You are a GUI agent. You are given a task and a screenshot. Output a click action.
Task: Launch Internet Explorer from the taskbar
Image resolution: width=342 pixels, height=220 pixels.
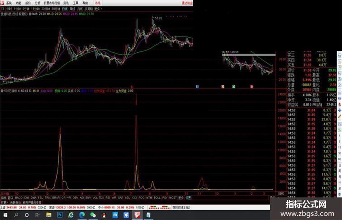(71, 215)
